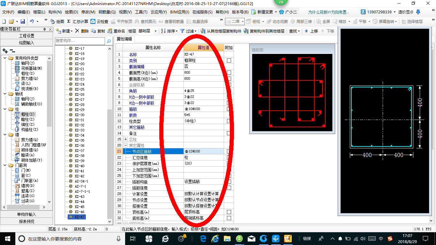Collapse the 墙 tree folder
This screenshot has height=245, width=436.
(x=5, y=135)
